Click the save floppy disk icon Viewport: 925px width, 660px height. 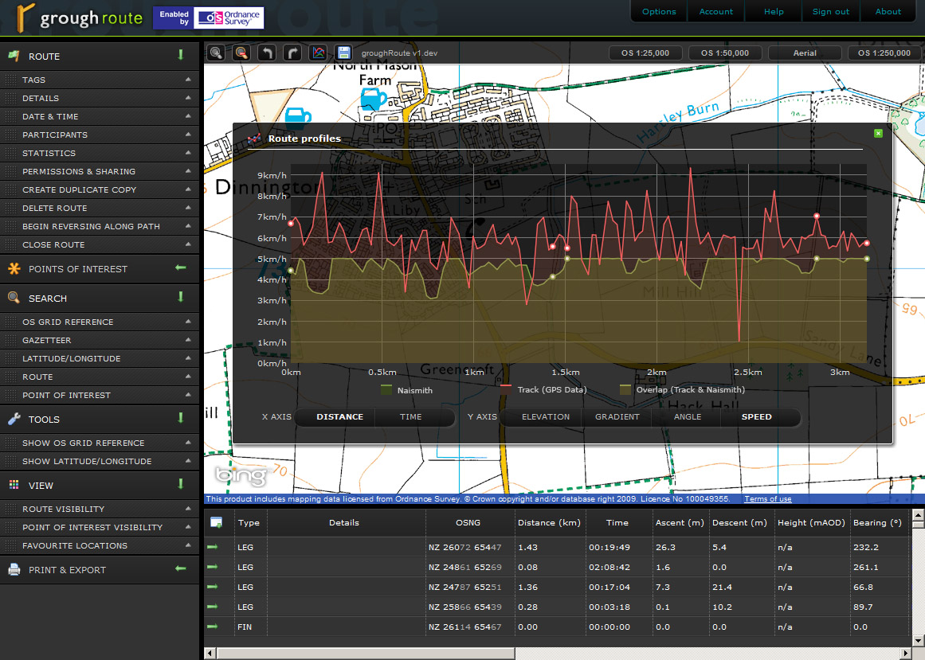[x=343, y=53]
